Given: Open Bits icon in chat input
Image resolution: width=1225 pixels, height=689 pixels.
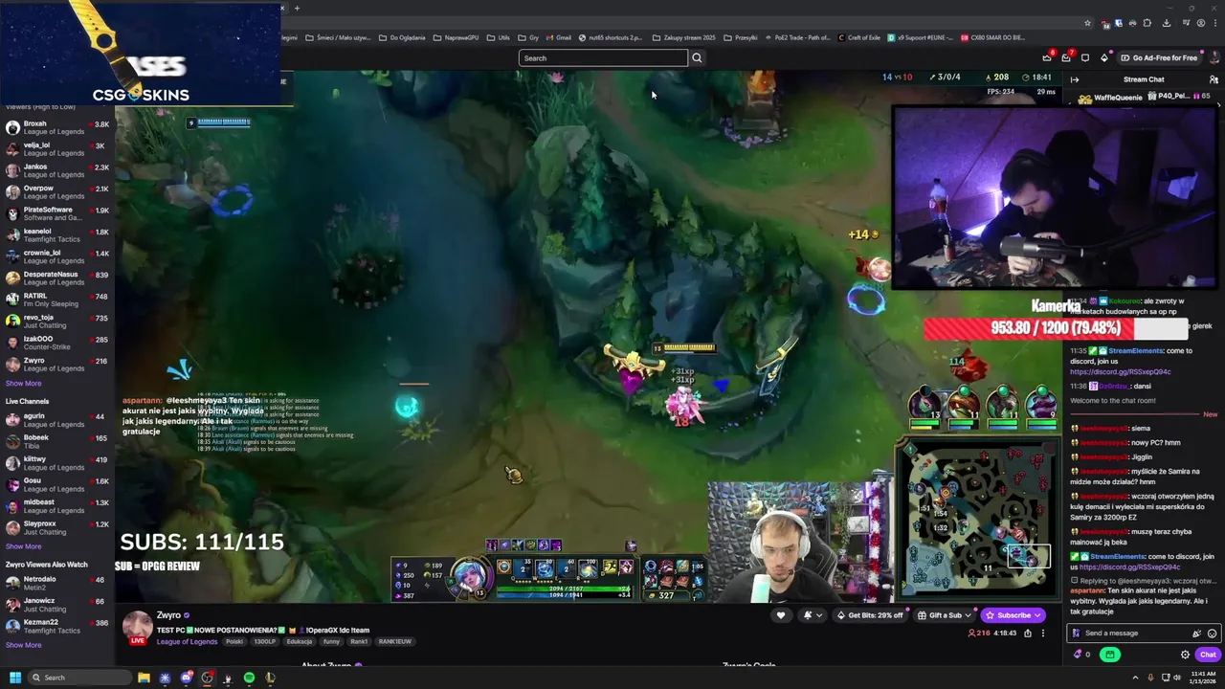Looking at the screenshot, I should (1196, 633).
